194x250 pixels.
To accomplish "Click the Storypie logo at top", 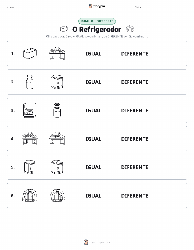I will tap(97, 6).
